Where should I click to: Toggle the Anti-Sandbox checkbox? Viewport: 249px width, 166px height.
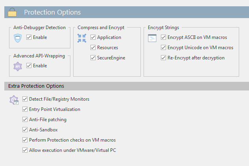point(25,130)
